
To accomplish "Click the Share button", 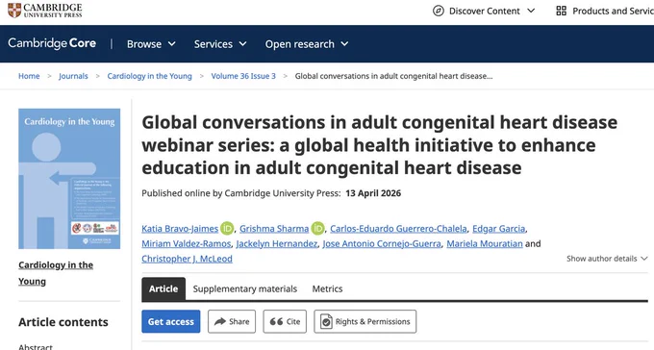I will tap(232, 321).
